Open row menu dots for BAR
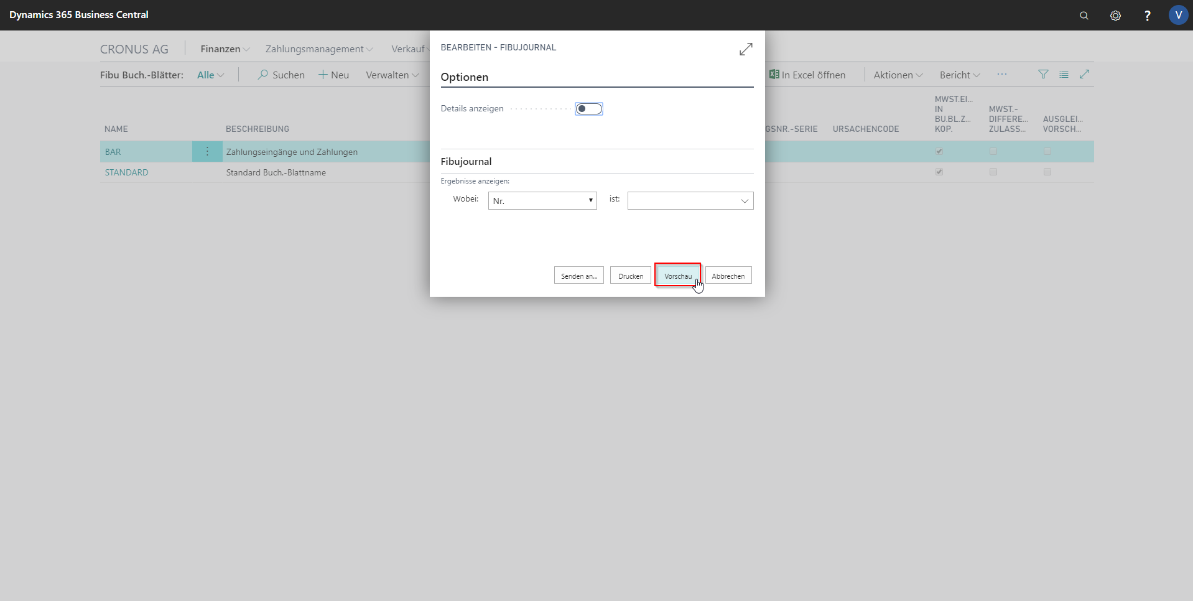Screen dimensions: 1193x601 [x=207, y=152]
